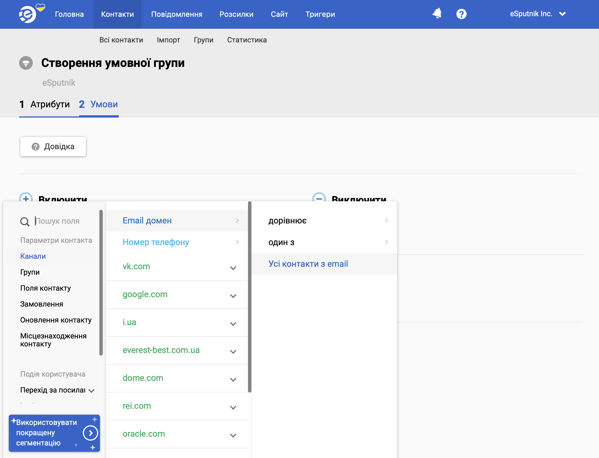Click the minus icon next to Виключити
The image size is (599, 458).
click(x=319, y=198)
